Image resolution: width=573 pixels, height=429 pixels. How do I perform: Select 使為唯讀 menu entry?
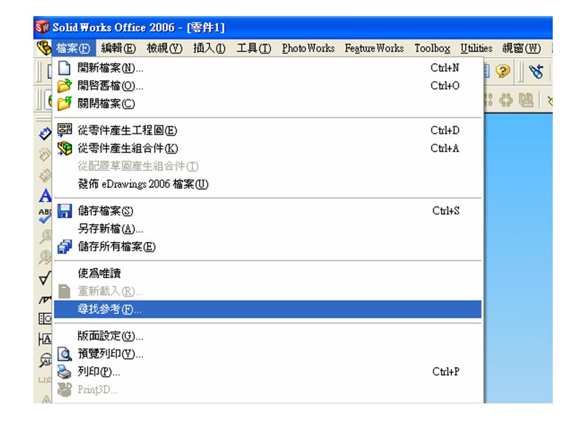[267, 273]
